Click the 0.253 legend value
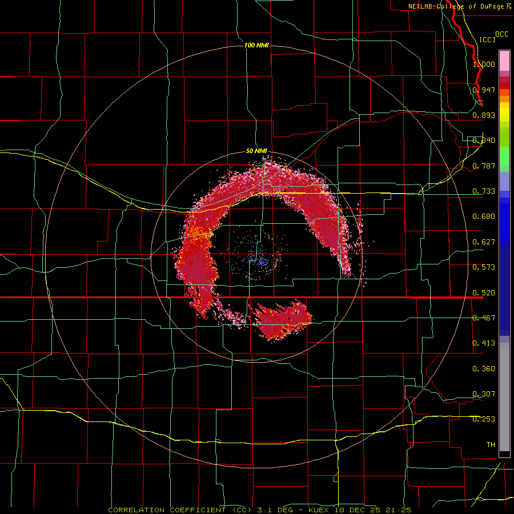 (x=484, y=419)
